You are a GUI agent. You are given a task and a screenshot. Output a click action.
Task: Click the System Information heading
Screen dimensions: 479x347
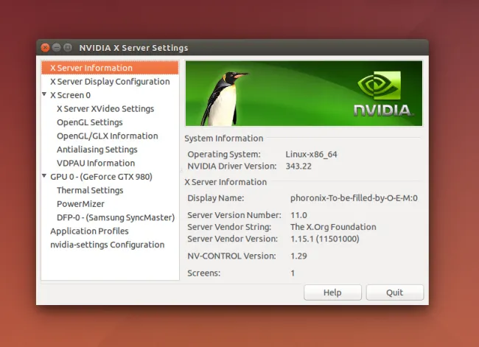[223, 139]
